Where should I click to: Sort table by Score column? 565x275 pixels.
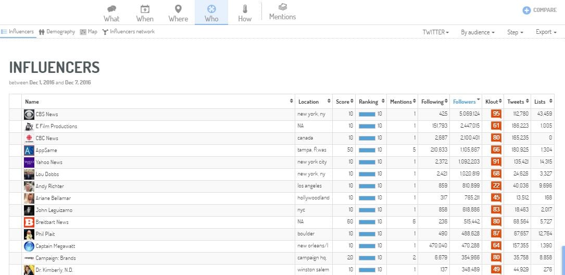coord(344,102)
